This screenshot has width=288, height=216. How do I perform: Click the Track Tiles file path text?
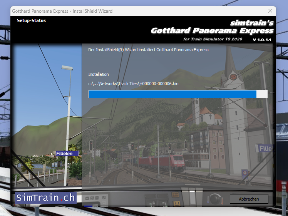133,84
